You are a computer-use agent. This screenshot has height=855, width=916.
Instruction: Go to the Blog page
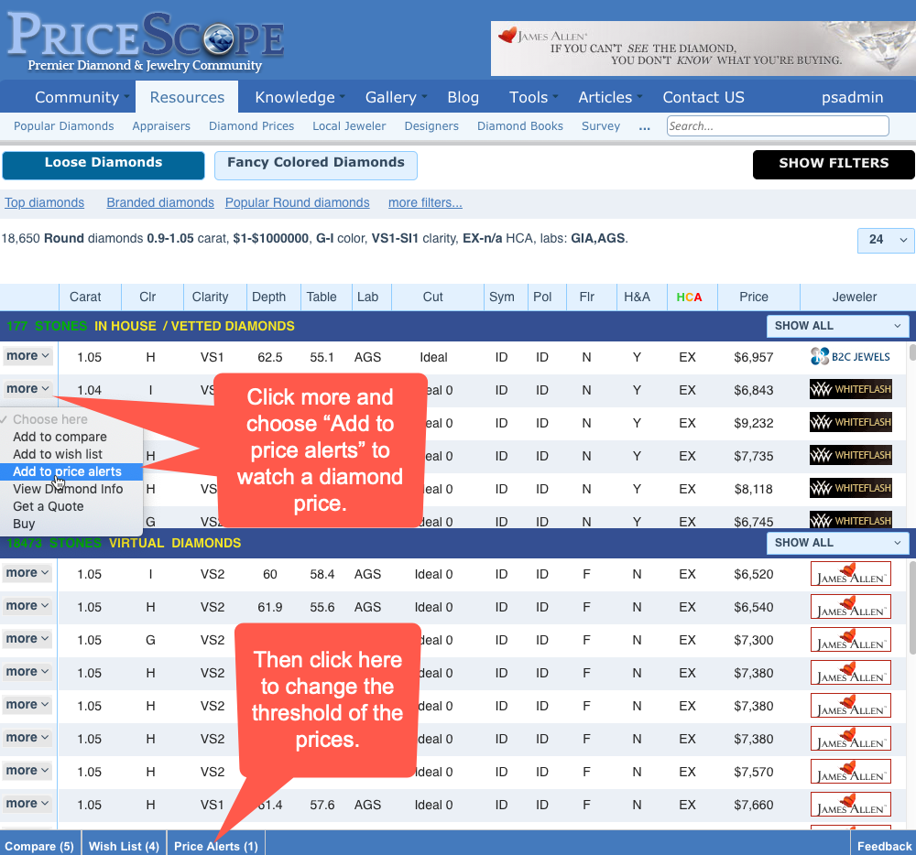[x=463, y=97]
